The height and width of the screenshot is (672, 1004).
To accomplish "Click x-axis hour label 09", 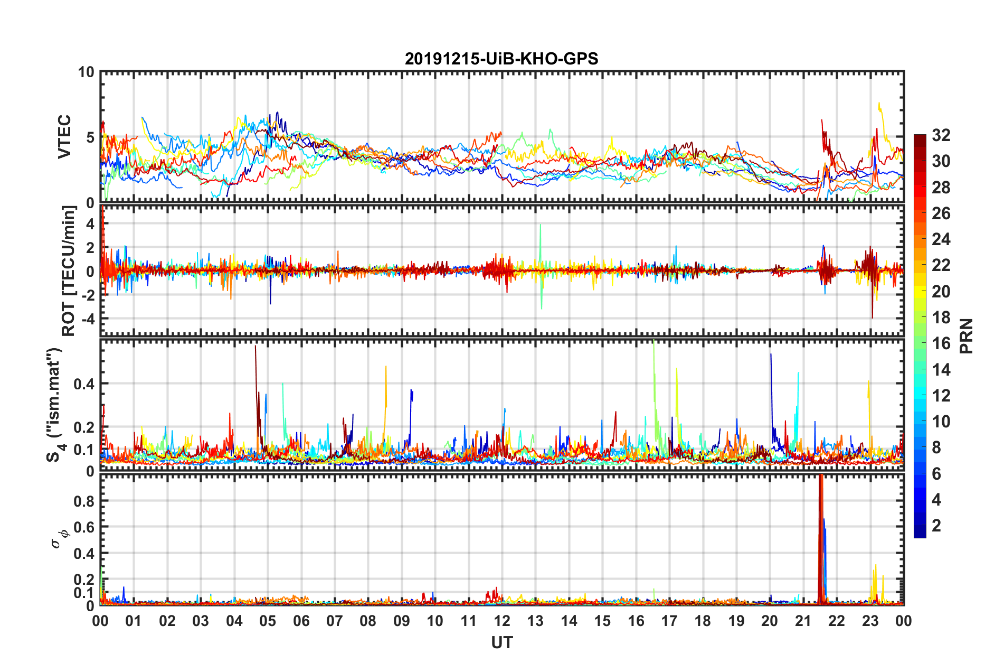I will point(402,621).
